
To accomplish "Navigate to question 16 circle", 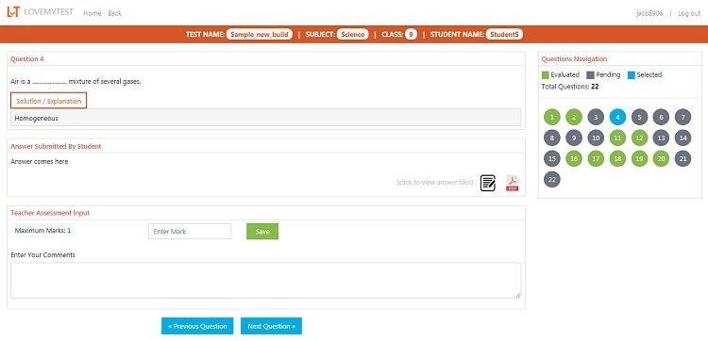I will [x=573, y=158].
